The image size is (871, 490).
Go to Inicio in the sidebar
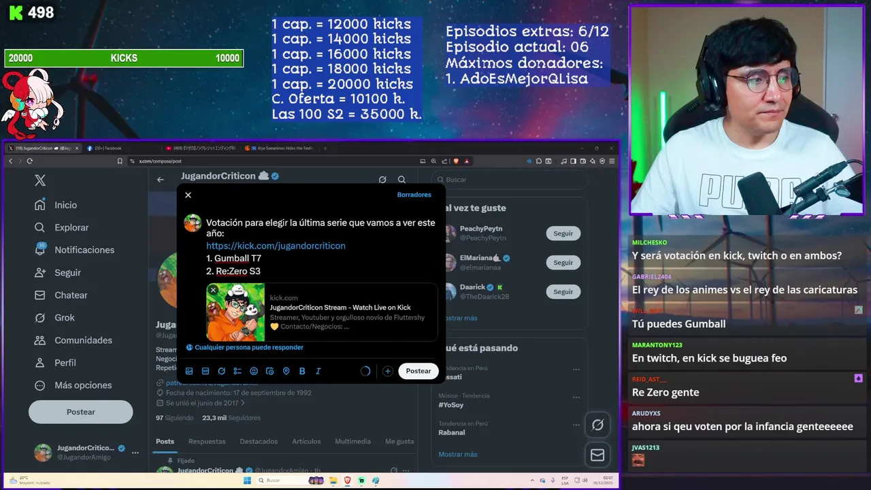(57, 205)
